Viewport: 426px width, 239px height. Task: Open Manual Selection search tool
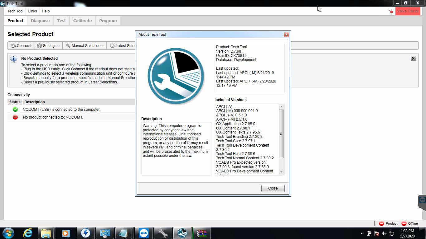(85, 45)
